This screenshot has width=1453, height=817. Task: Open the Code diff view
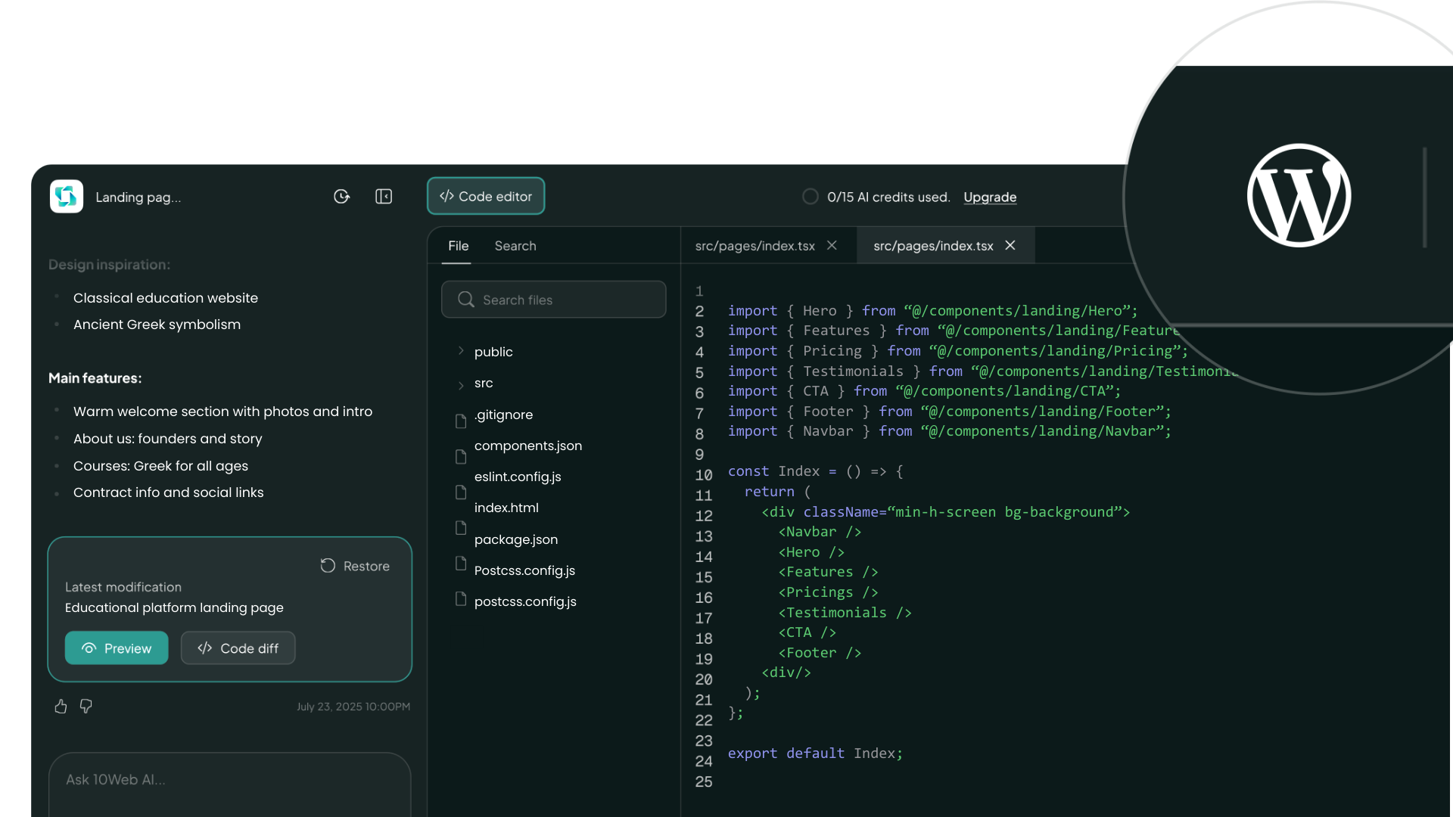click(x=238, y=648)
